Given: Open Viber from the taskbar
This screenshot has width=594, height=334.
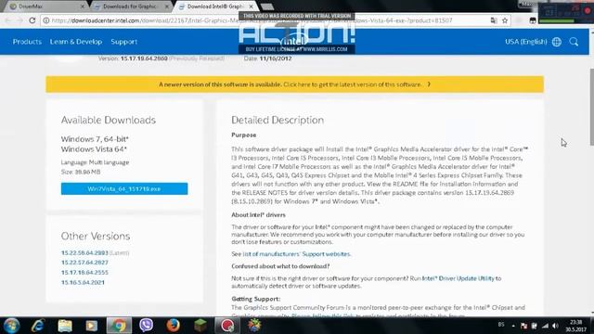Looking at the screenshot, I should click(x=147, y=326).
